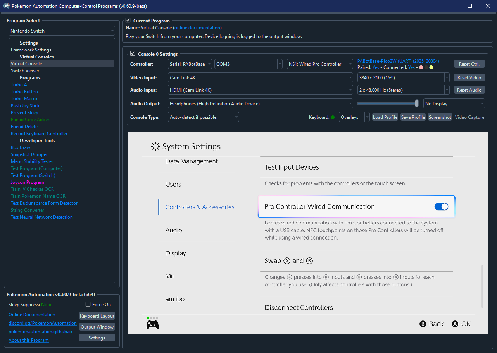Image resolution: width=497 pixels, height=353 pixels.
Task: Open Audio in System Settings sidebar
Action: [174, 230]
